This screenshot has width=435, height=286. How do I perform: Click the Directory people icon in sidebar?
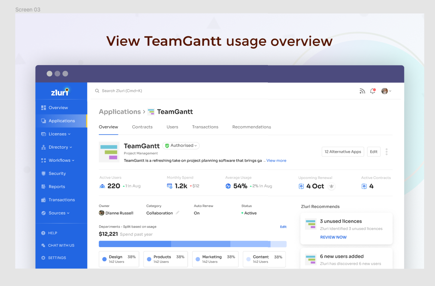click(43, 147)
